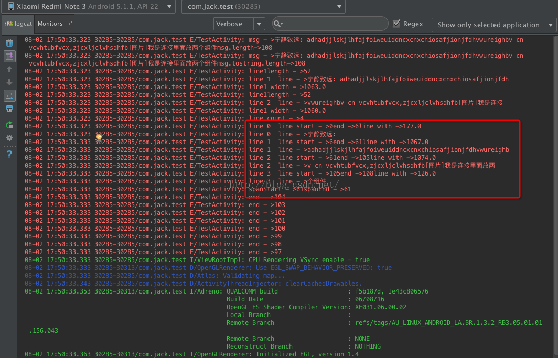
Task: Select log text 'end ->100'
Action: point(267,228)
